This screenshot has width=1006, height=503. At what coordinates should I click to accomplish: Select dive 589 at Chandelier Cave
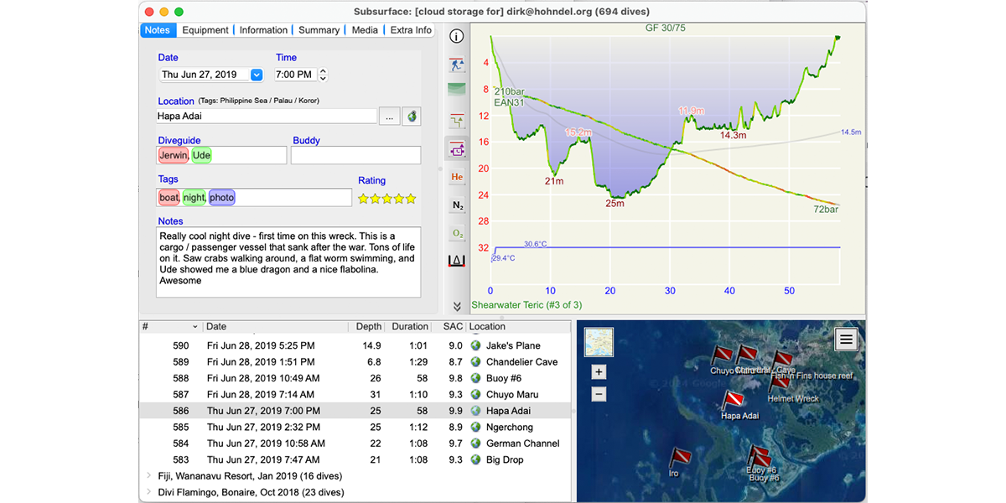pos(335,362)
